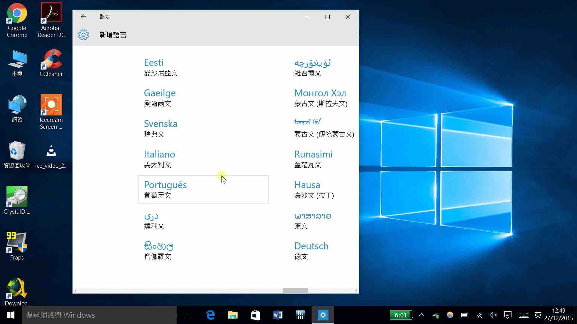Image resolution: width=577 pixels, height=324 pixels.
Task: Click back navigation arrow
Action: click(x=83, y=16)
